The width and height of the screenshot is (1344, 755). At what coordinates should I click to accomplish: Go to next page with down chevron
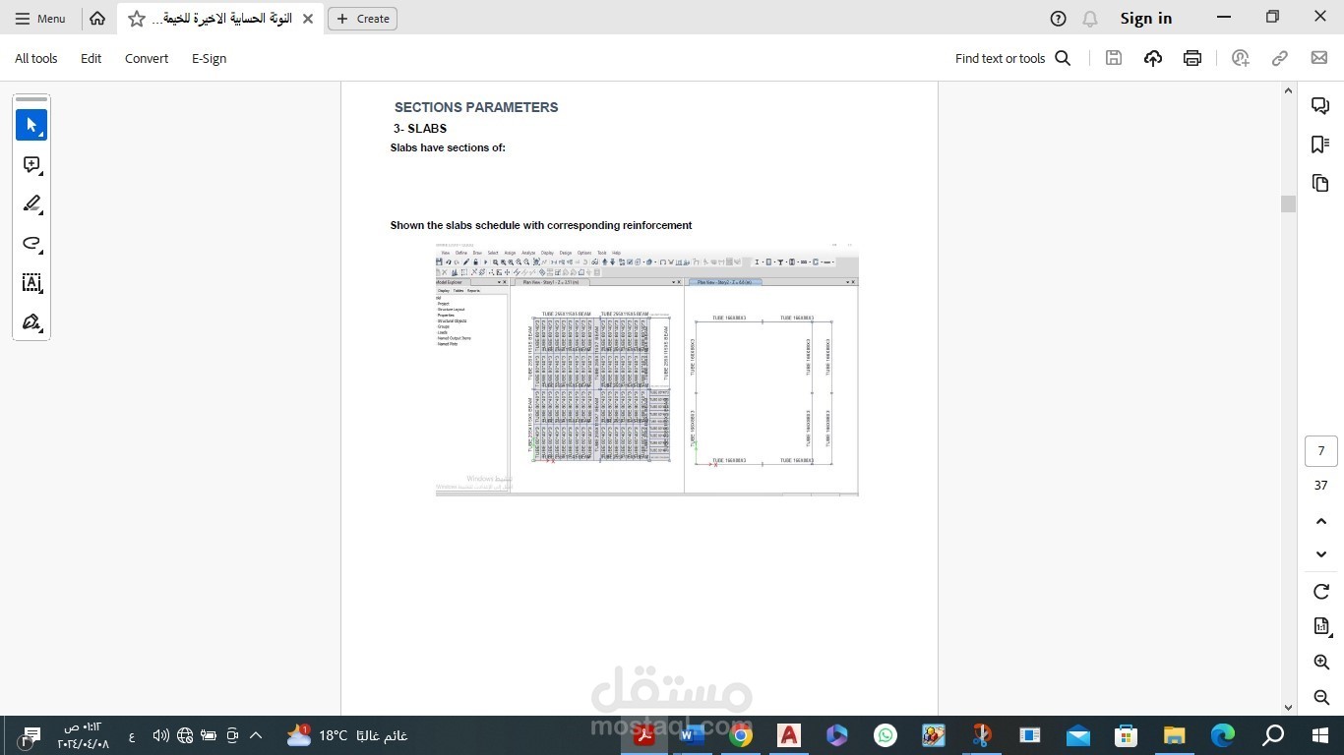tap(1321, 553)
